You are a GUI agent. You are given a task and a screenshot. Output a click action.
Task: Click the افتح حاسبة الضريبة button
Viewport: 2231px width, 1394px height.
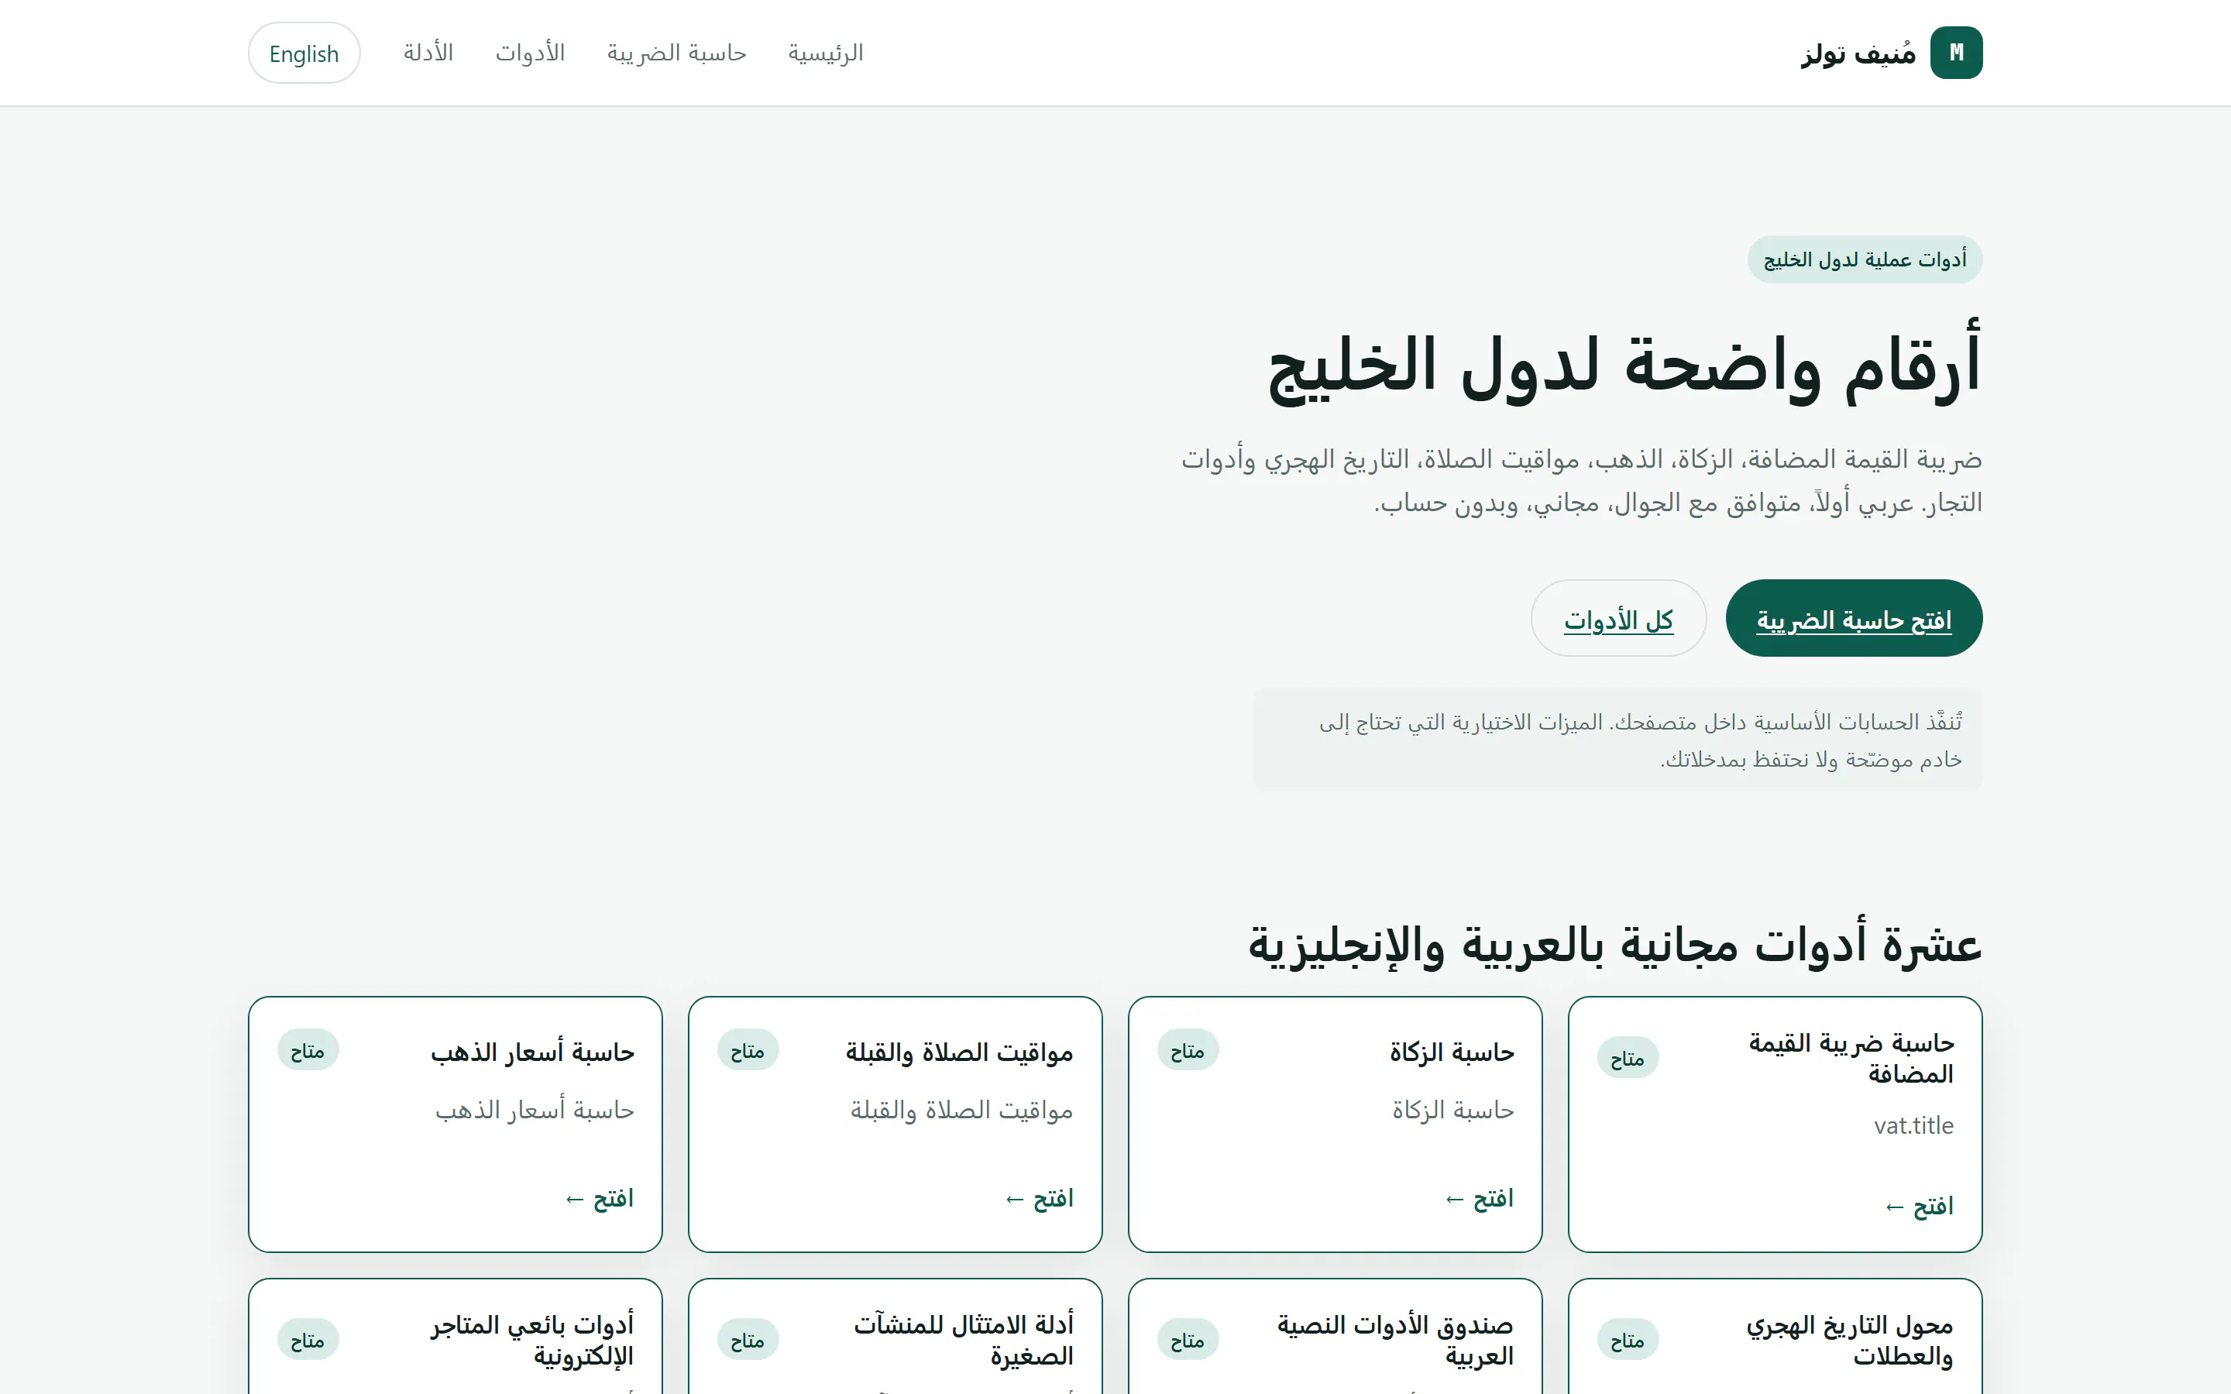[x=1853, y=618]
